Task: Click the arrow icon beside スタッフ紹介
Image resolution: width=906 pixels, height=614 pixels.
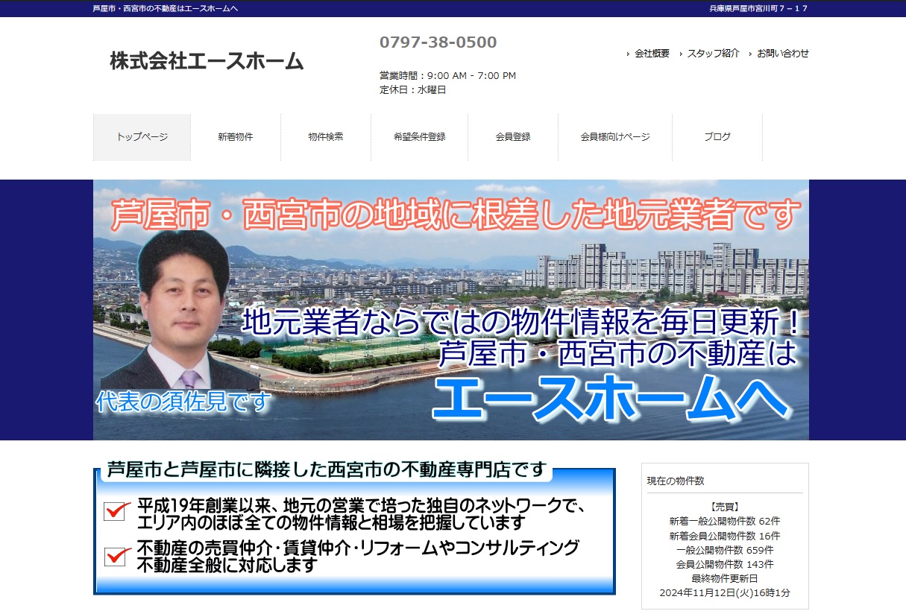Action: point(681,54)
